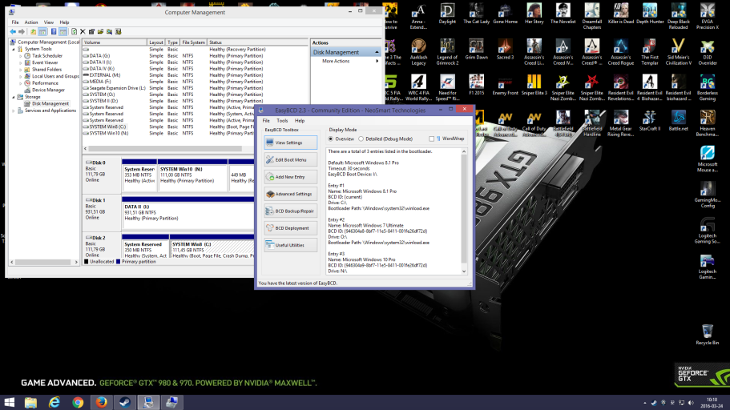
Task: Expand the Event Viewer tree node
Action: tap(21, 62)
